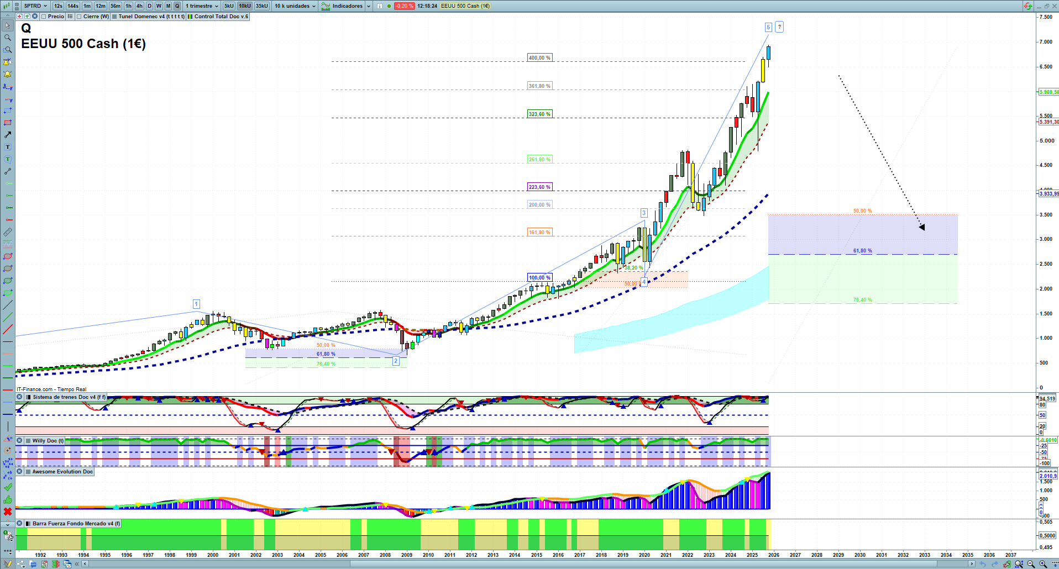Select the yellow alert bell tool

(8, 74)
